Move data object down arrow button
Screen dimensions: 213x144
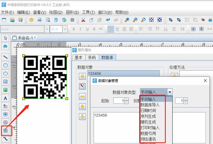coord(82,117)
